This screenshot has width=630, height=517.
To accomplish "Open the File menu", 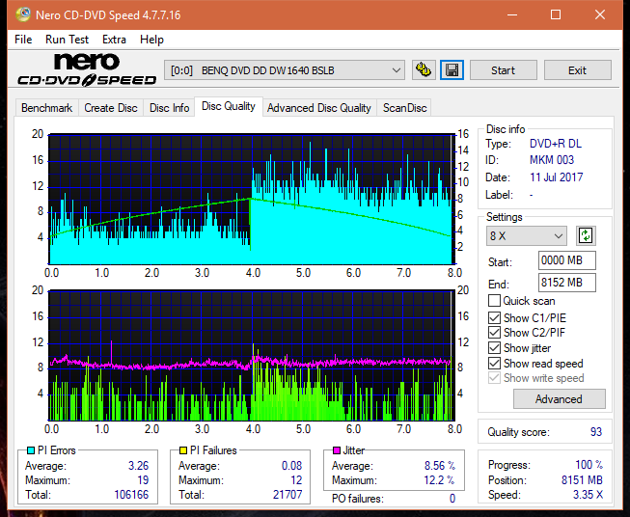I will click(x=23, y=40).
